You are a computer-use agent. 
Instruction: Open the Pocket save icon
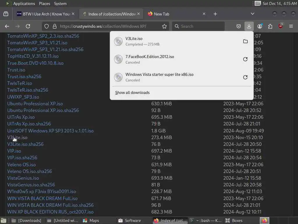[239, 26]
